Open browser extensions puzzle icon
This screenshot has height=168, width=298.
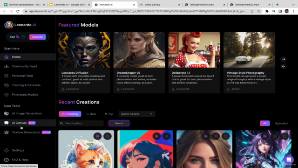[267, 11]
